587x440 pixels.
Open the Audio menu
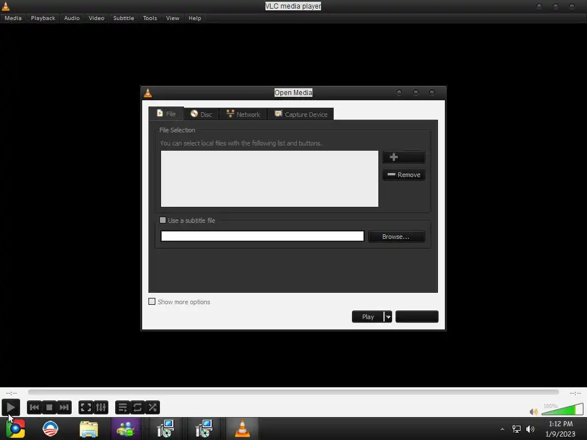[72, 18]
